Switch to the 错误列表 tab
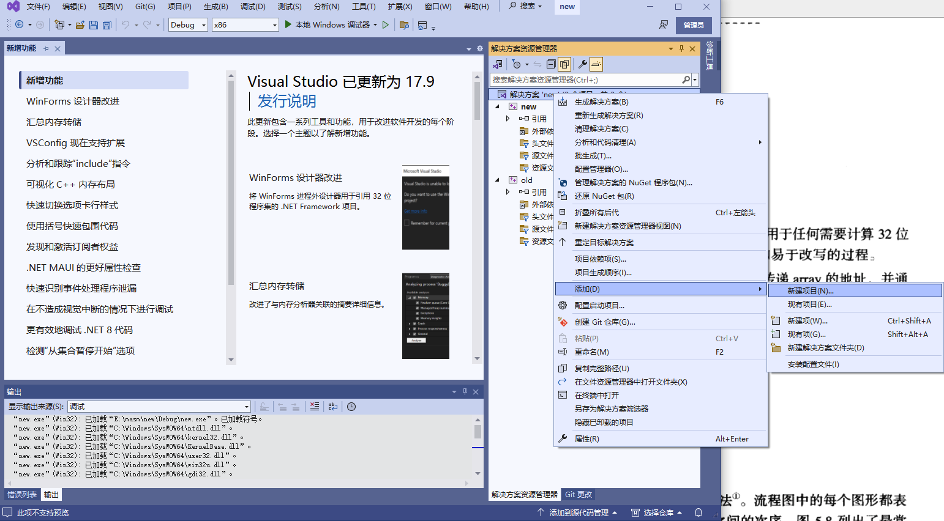 (22, 495)
